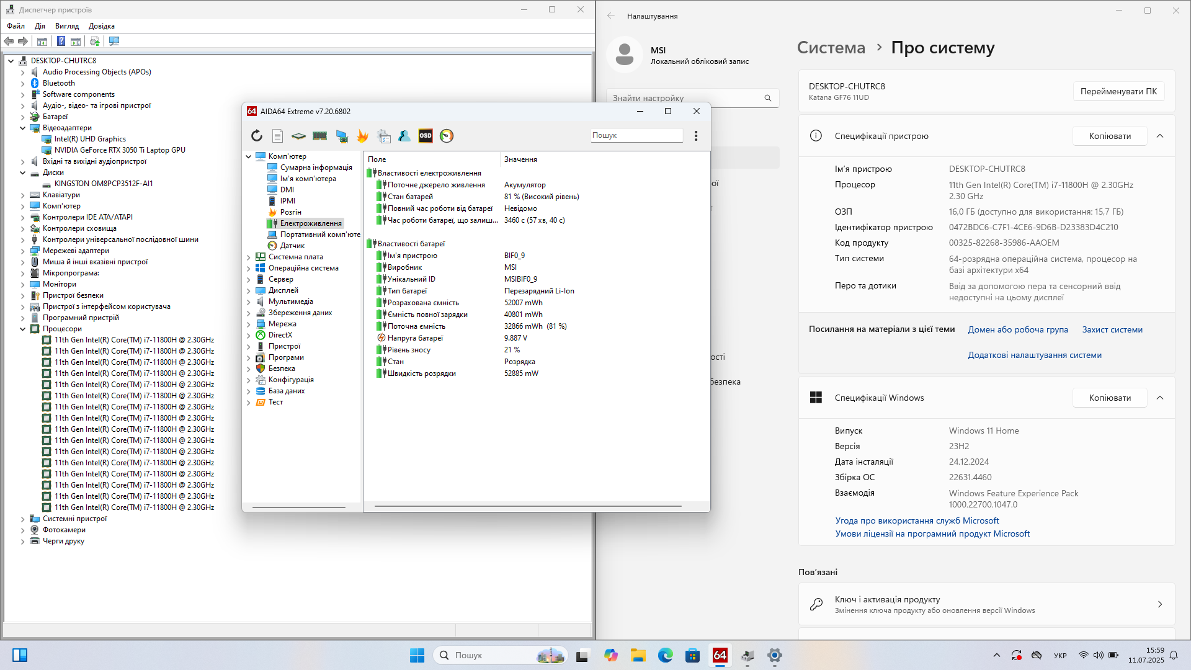
Task: Open the CPU chip tool in AIDA64 toolbar
Action: tap(298, 136)
